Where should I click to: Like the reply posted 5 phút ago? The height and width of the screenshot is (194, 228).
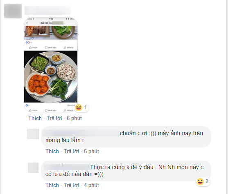52,152
